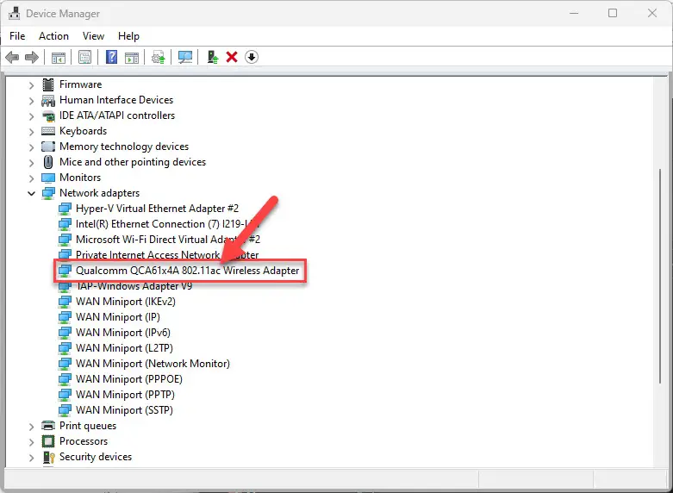Open the File menu
Viewport: 673px width, 493px height.
point(17,36)
